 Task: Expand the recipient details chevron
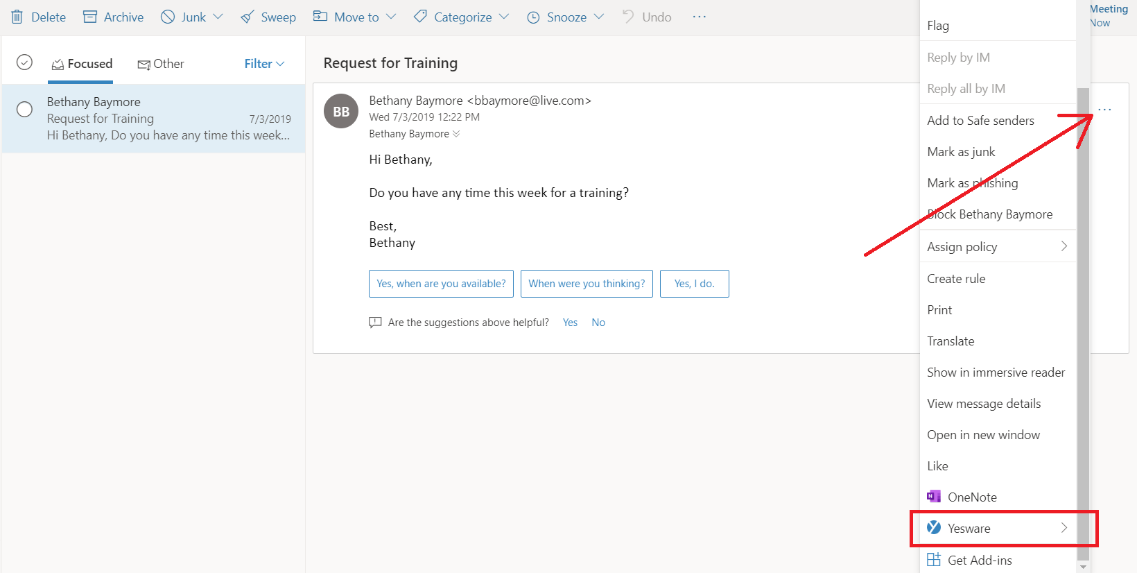tap(456, 134)
